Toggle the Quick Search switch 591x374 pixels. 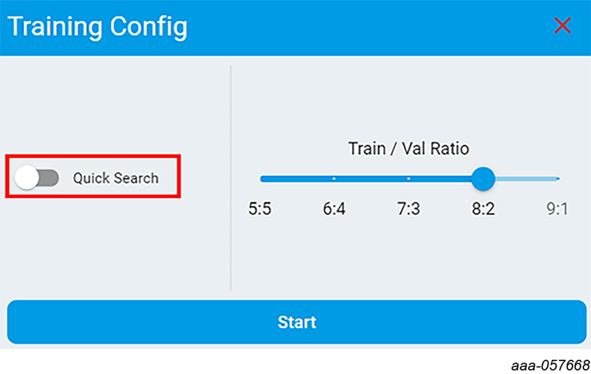tap(37, 178)
